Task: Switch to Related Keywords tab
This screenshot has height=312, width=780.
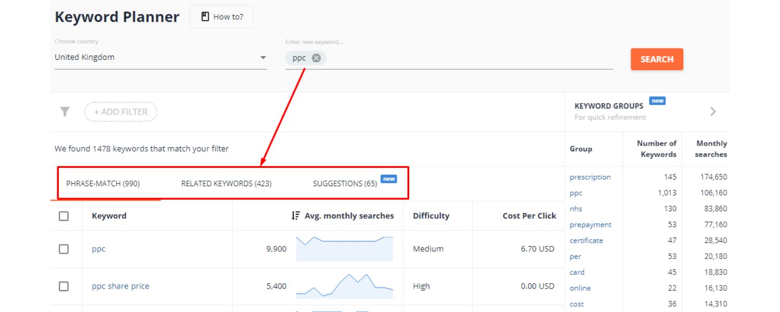Action: pyautogui.click(x=226, y=184)
